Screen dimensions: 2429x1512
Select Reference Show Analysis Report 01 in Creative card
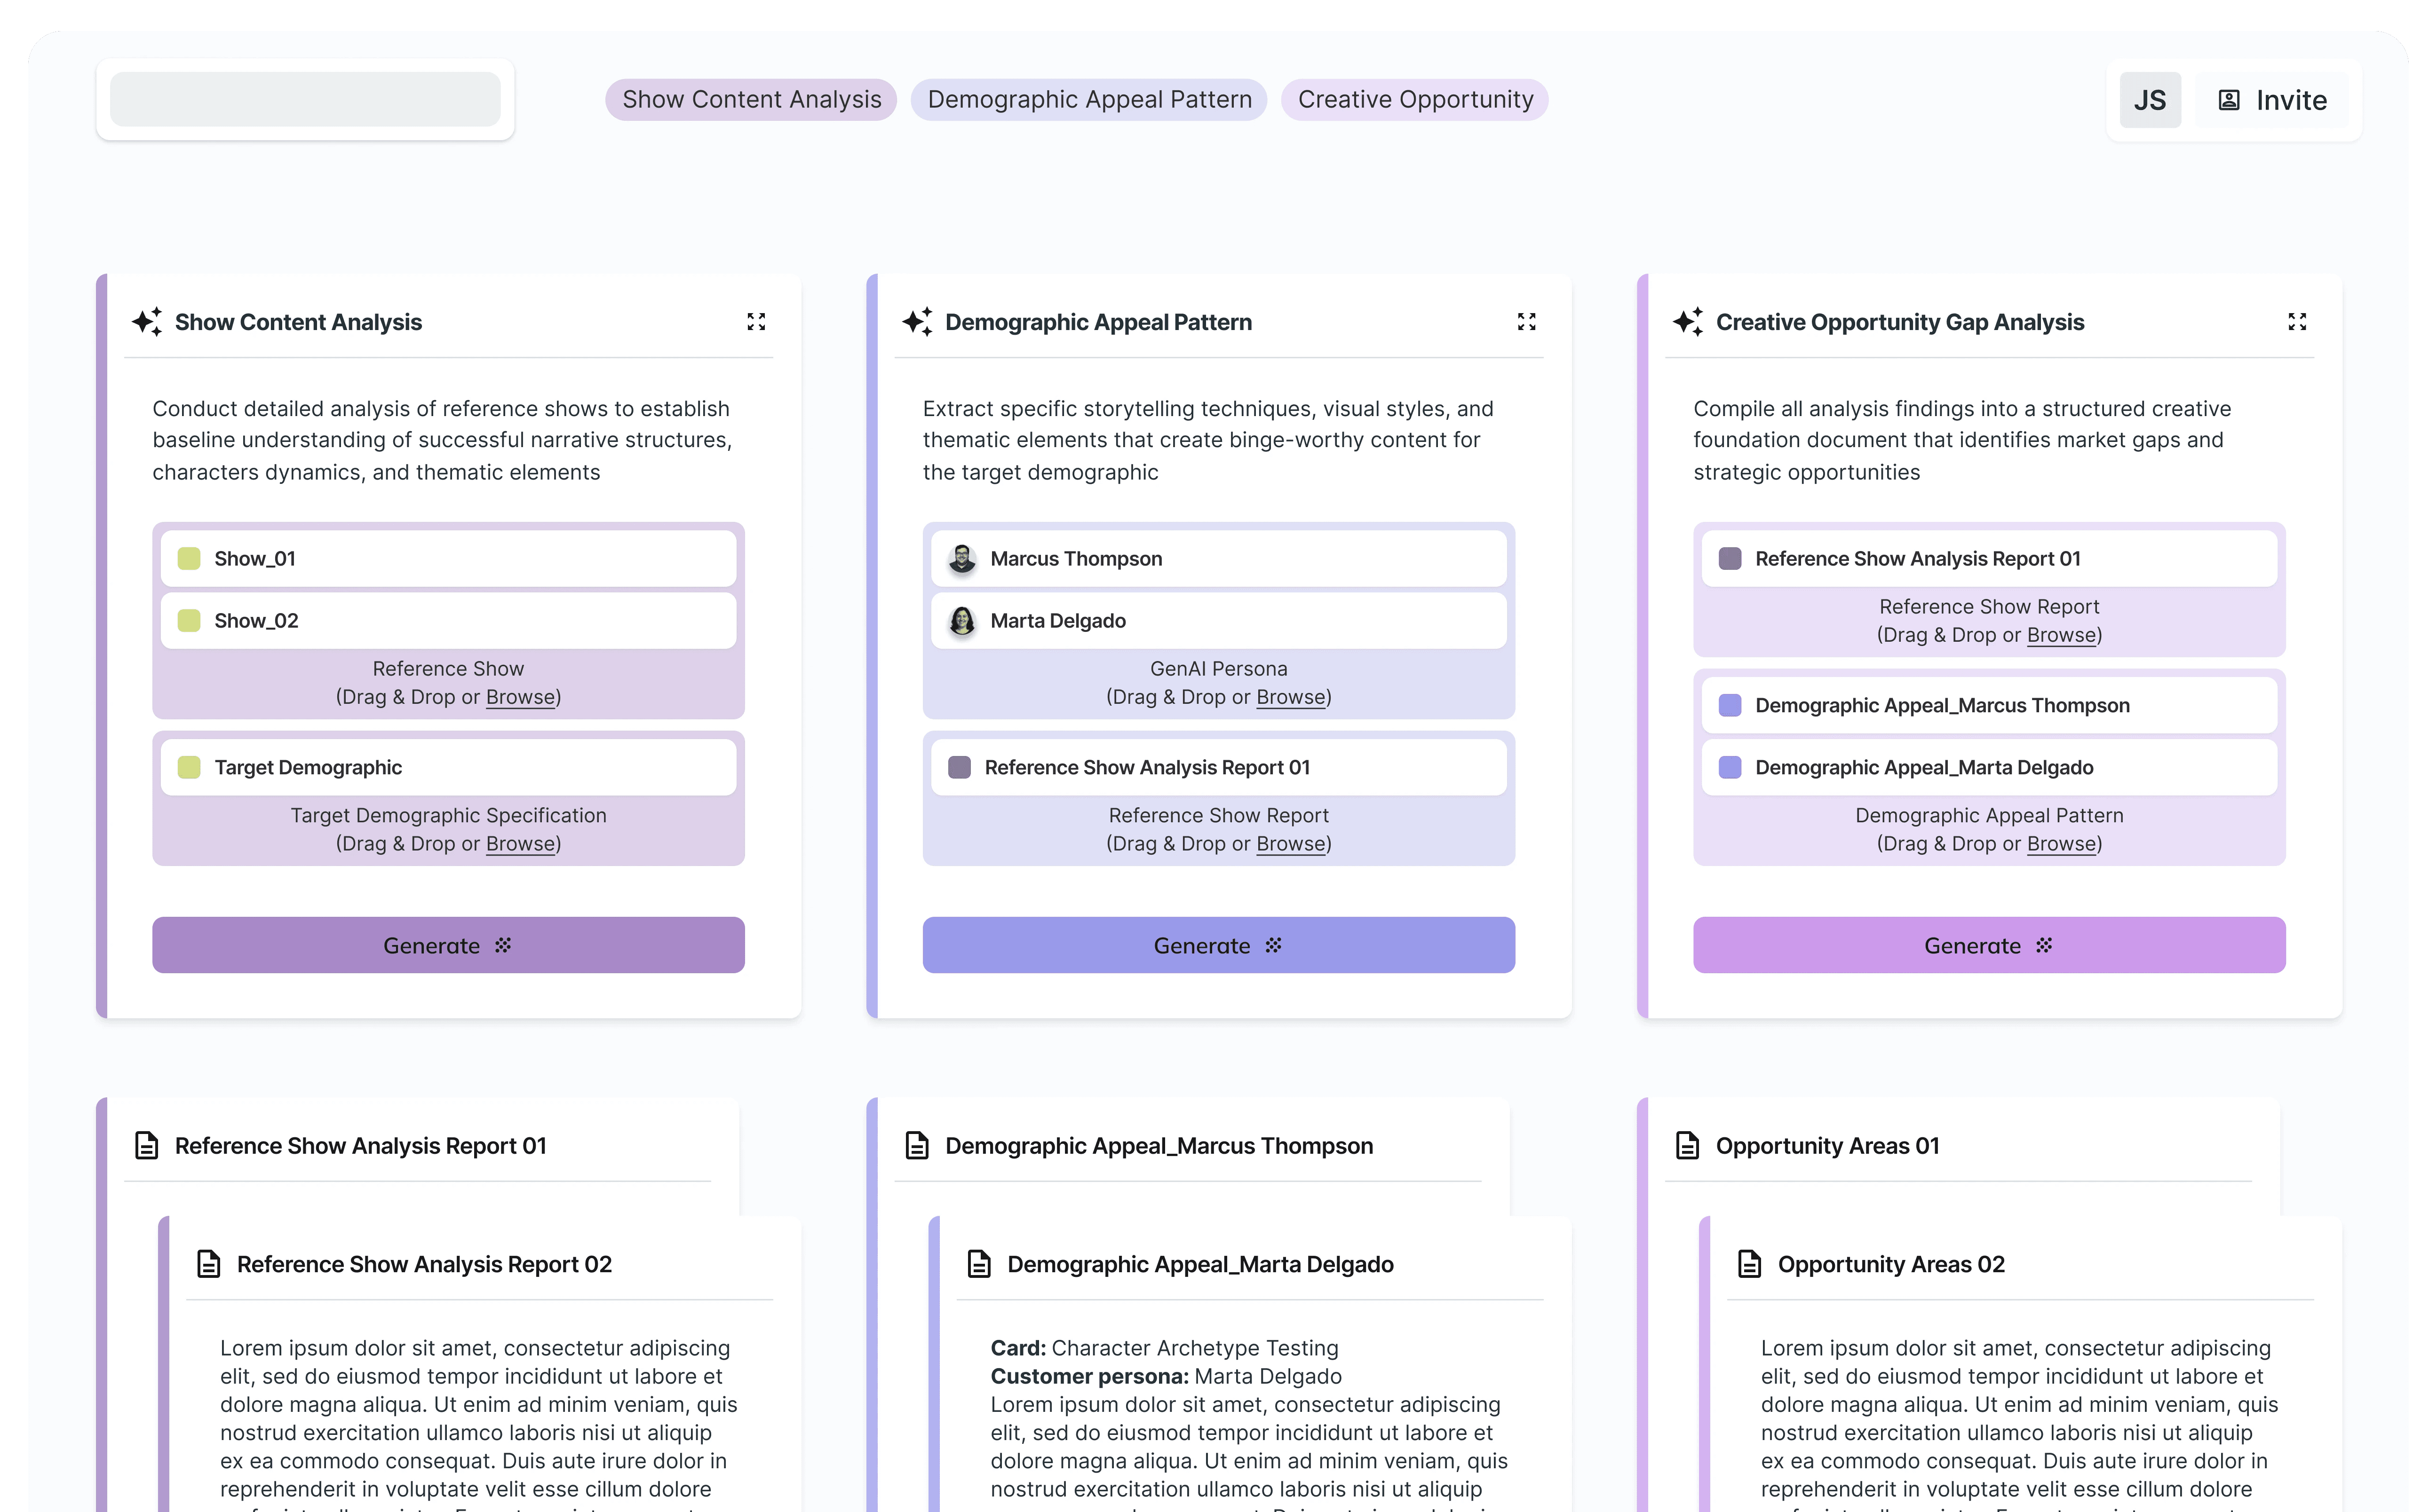(1989, 558)
